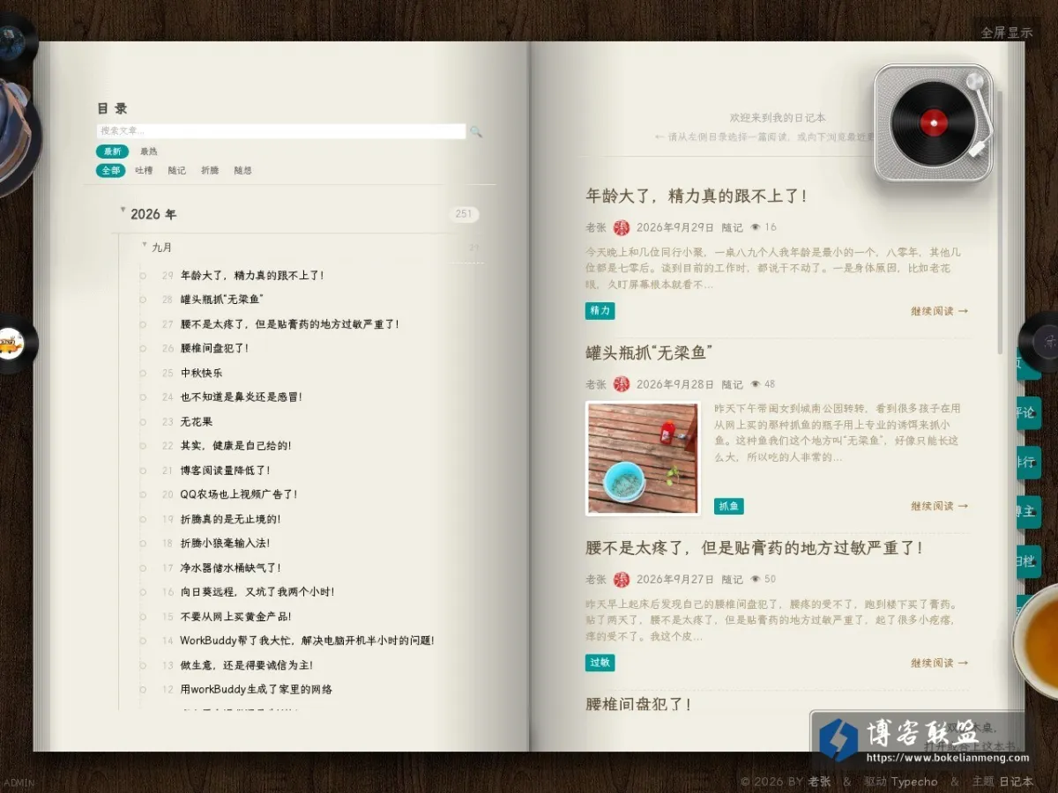Click 继续阅读 for the 无梁鱼 article

click(x=940, y=506)
